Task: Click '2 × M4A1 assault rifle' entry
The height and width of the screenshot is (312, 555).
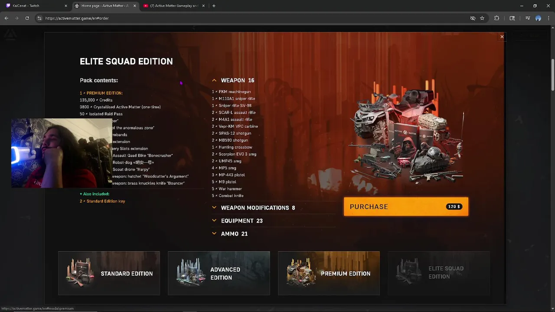Action: pyautogui.click(x=232, y=120)
